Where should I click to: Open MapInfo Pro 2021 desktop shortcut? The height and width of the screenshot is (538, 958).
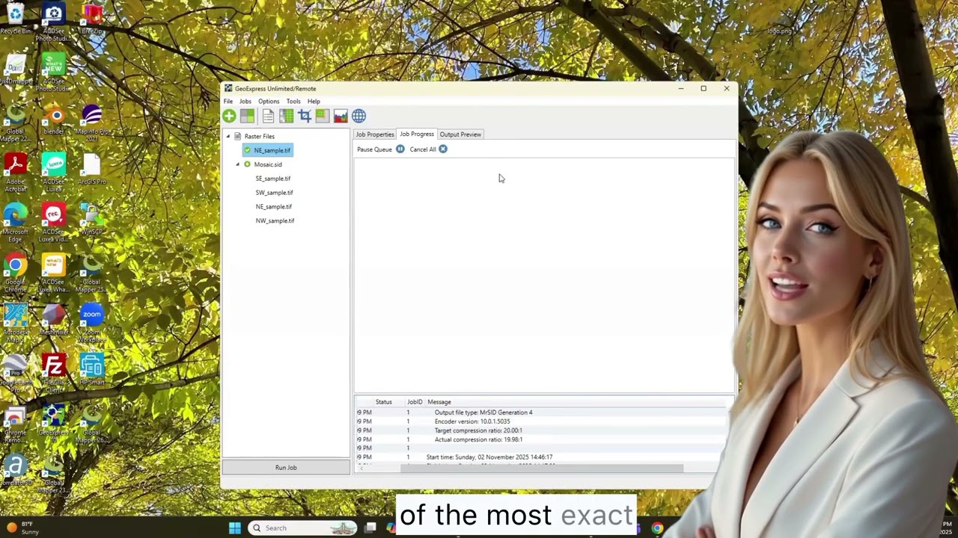point(92,123)
